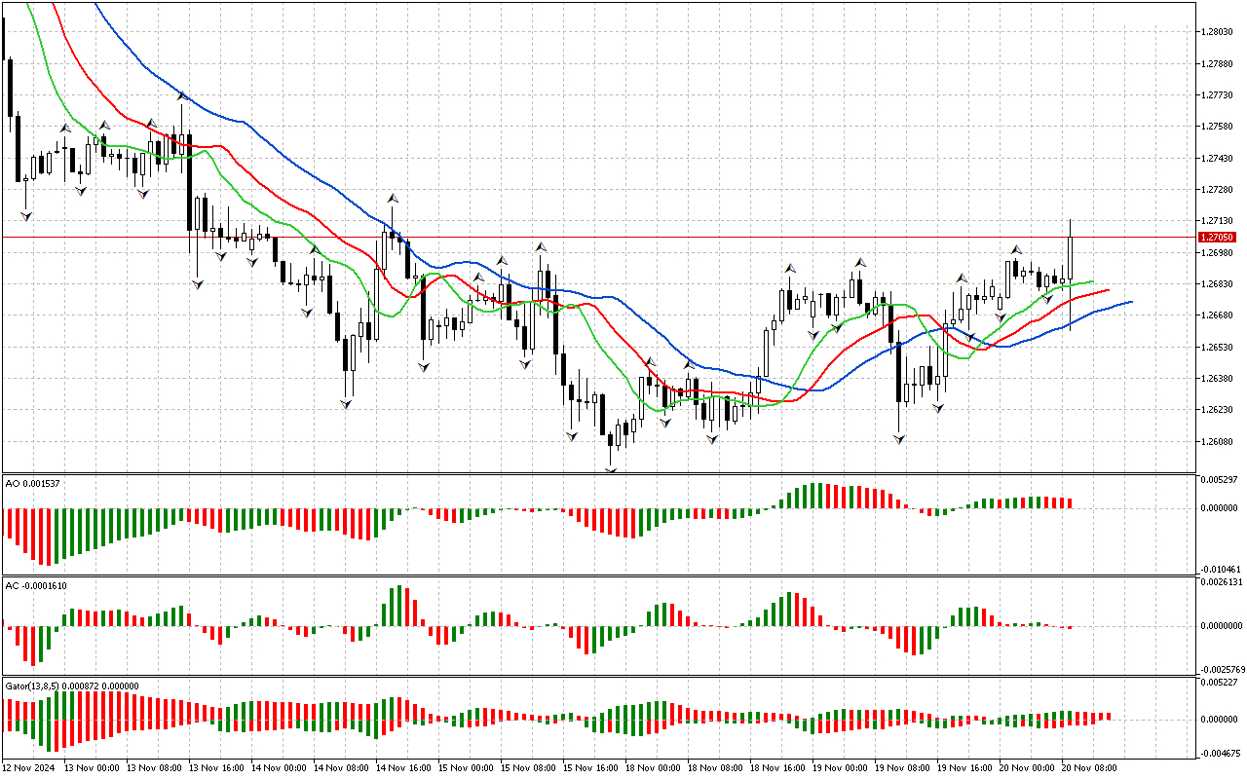
Task: Click AO scale maximum 0.005297
Action: coord(1221,480)
